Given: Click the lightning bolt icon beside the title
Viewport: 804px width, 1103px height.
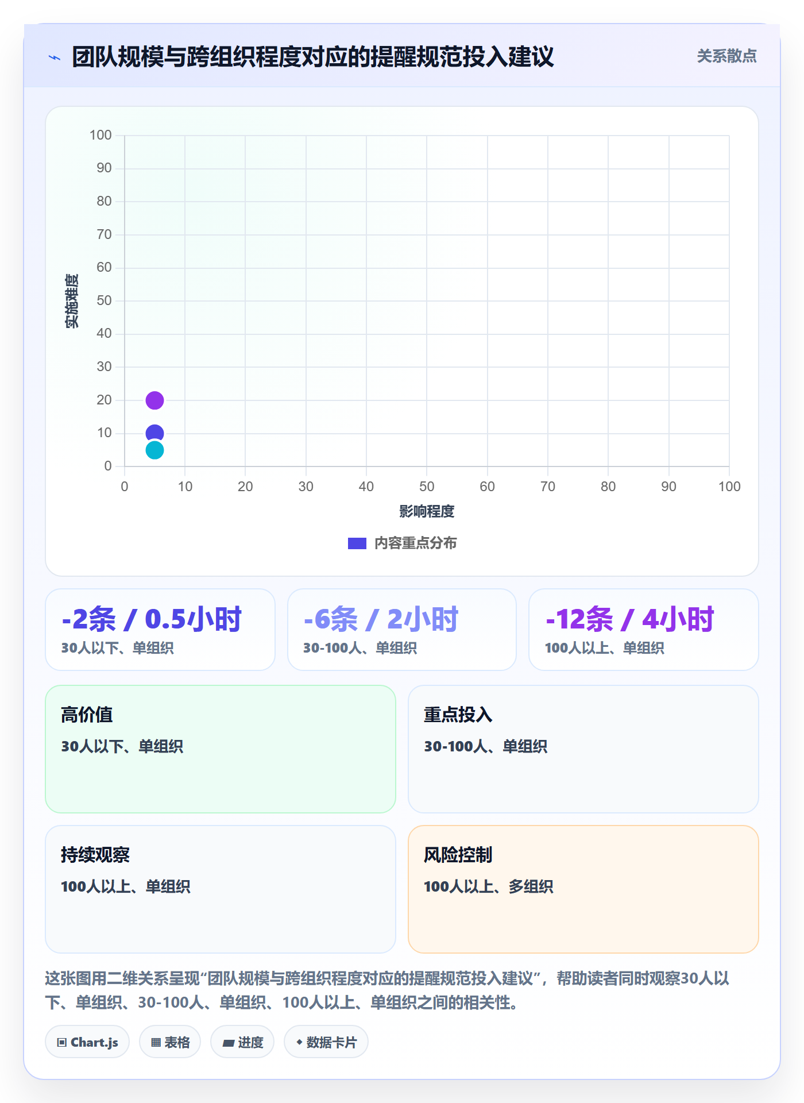Looking at the screenshot, I should 55,57.
